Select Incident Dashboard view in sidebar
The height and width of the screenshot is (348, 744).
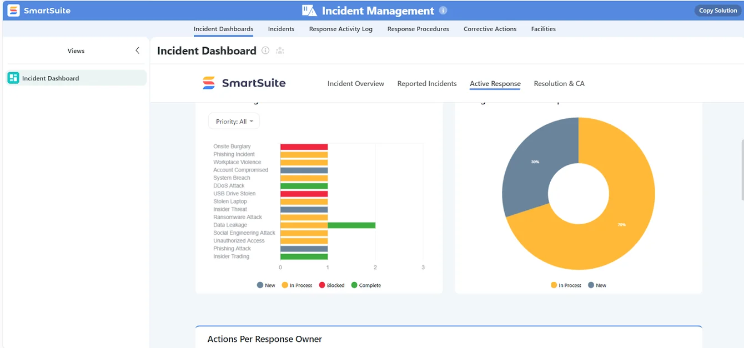point(76,78)
